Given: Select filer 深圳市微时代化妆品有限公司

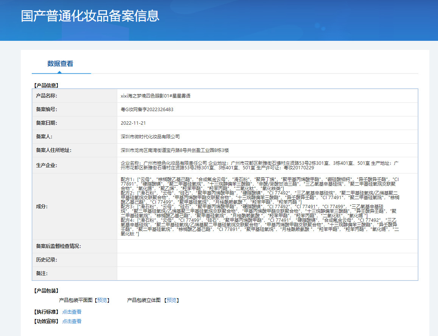Looking at the screenshot, I should click(x=150, y=137).
